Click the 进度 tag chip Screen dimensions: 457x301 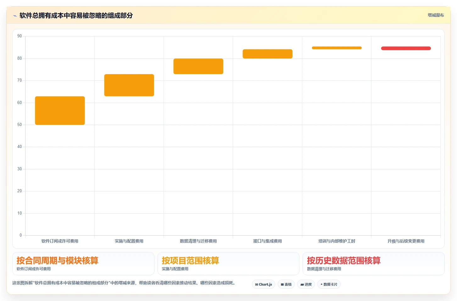point(306,284)
